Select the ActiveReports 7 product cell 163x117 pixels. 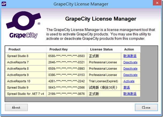tap(26, 62)
